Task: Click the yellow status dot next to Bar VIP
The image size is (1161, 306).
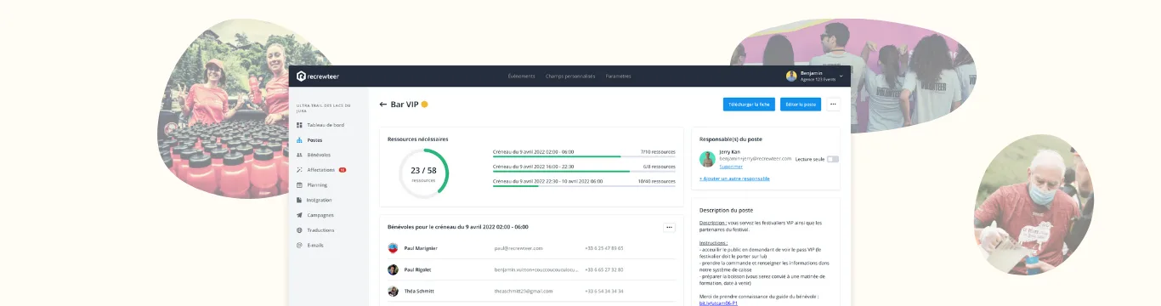Action: click(x=424, y=105)
